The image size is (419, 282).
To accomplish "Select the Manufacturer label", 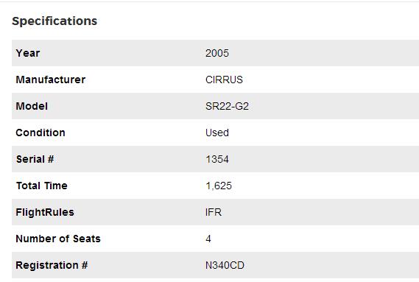I will (x=51, y=80).
